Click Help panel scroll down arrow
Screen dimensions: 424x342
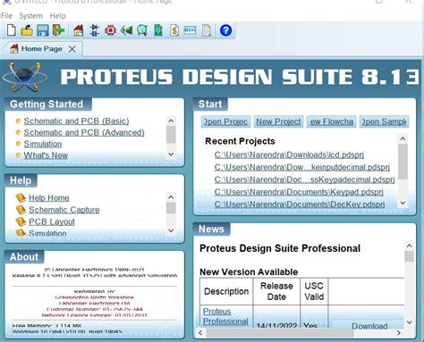pyautogui.click(x=171, y=230)
